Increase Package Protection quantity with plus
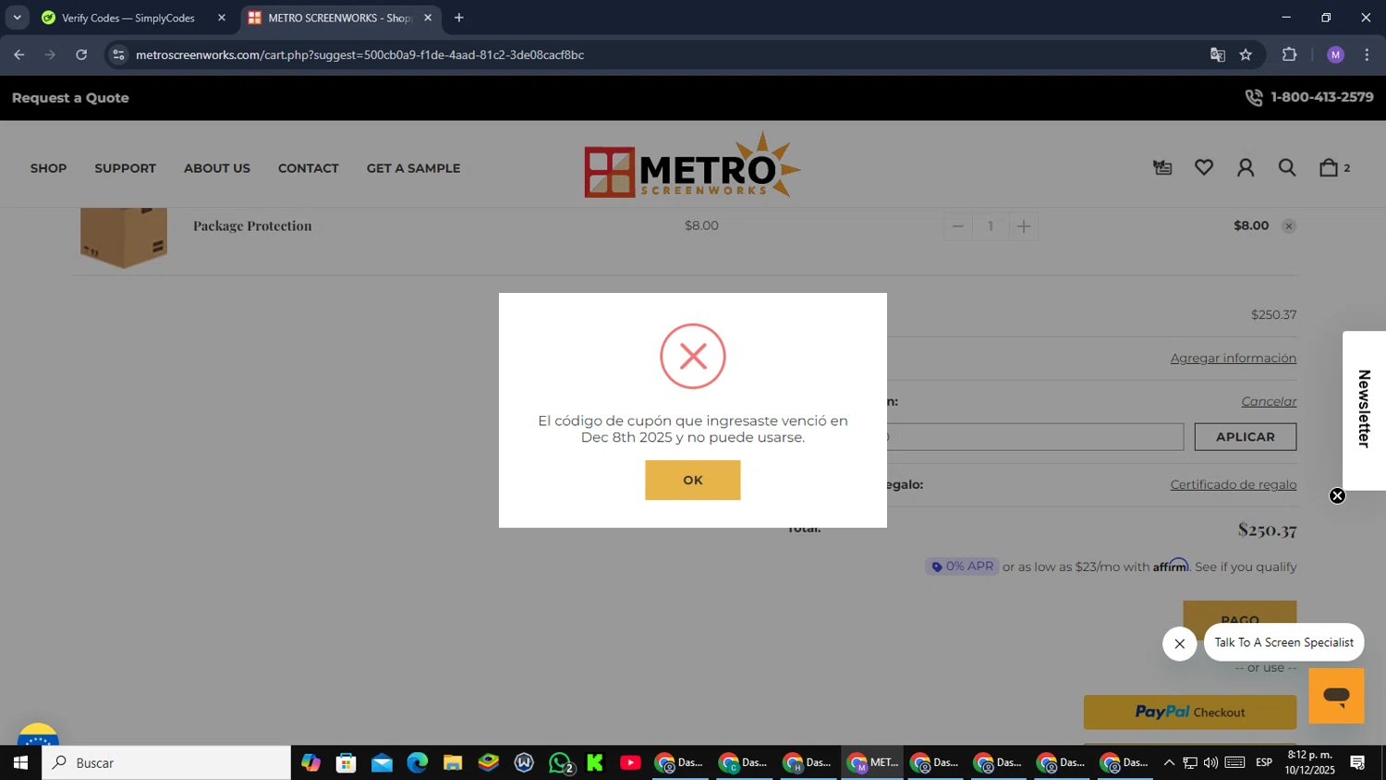 click(1023, 226)
